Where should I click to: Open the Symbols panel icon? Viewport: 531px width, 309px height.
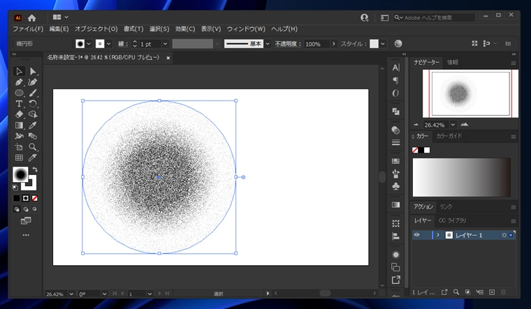pos(395,186)
